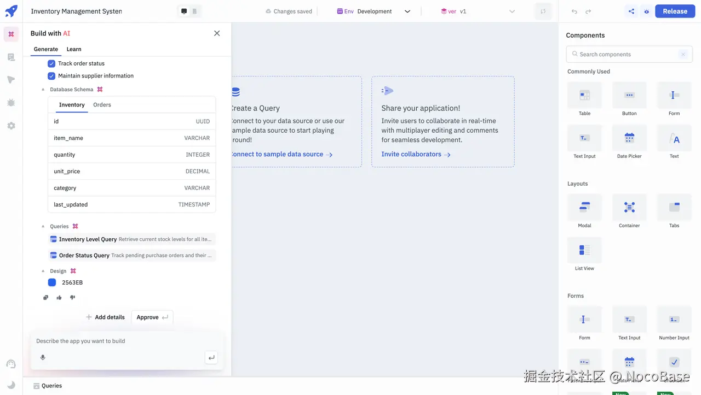This screenshot has width=701, height=395.
Task: Copy the AI response using copy icon
Action: (x=45, y=298)
